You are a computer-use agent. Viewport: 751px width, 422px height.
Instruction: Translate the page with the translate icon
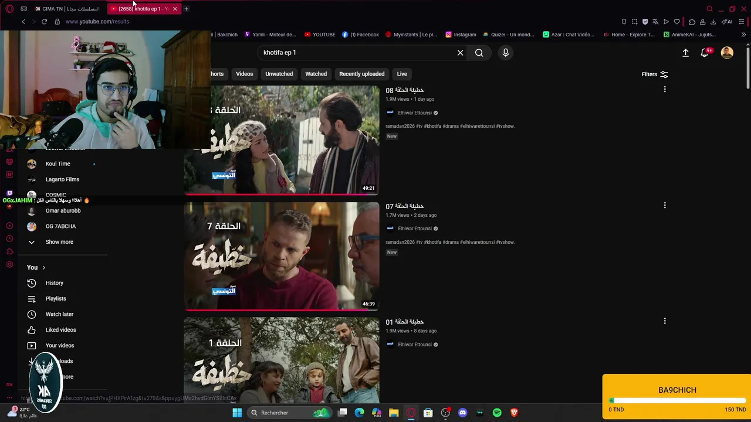pos(655,22)
